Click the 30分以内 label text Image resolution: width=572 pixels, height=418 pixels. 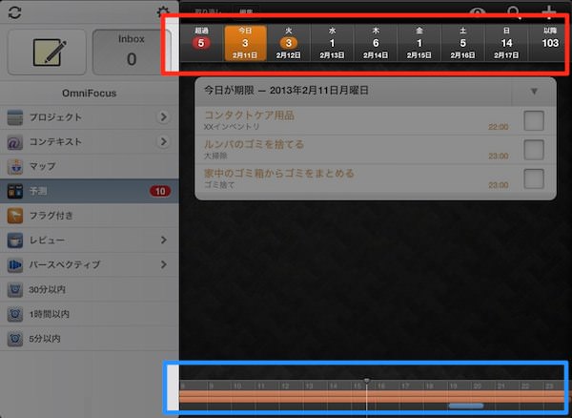[47, 290]
